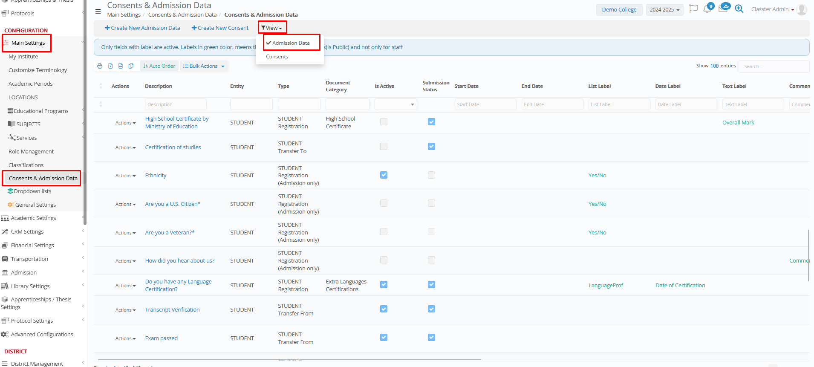Screen dimensions: 814x367
Task: Toggle Is Active for Transcript Verification row
Action: [x=384, y=309]
